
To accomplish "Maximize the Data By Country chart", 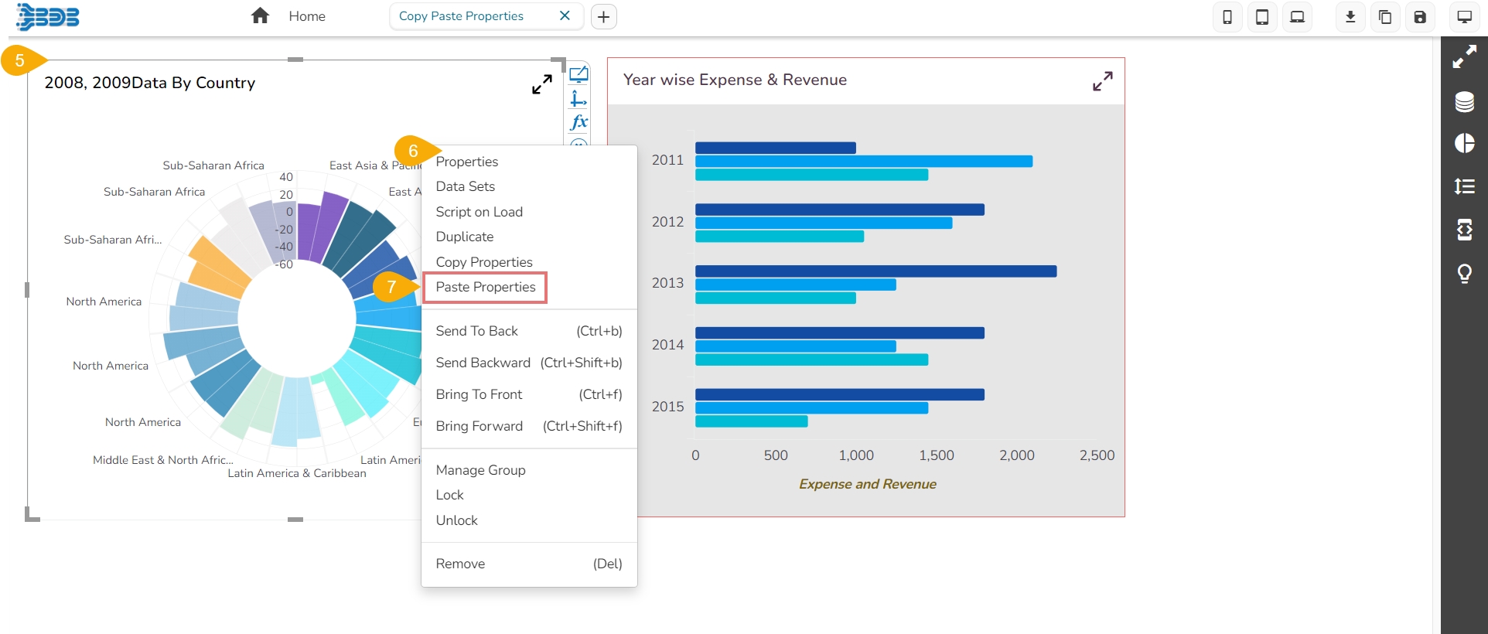I will click(541, 84).
